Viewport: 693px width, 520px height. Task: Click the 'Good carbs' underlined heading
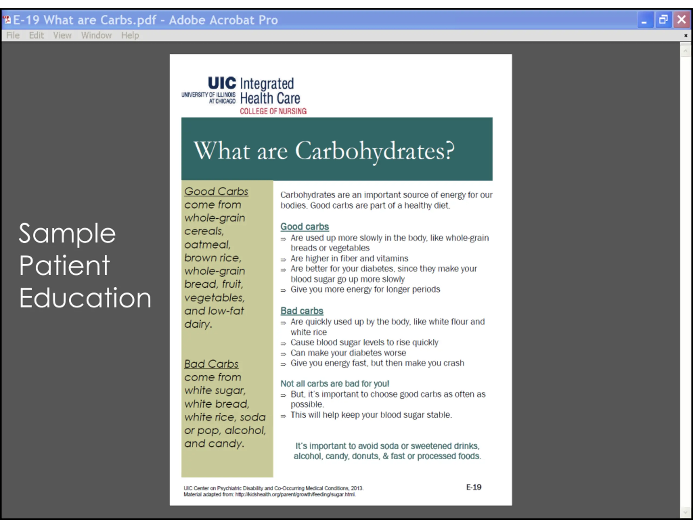305,226
